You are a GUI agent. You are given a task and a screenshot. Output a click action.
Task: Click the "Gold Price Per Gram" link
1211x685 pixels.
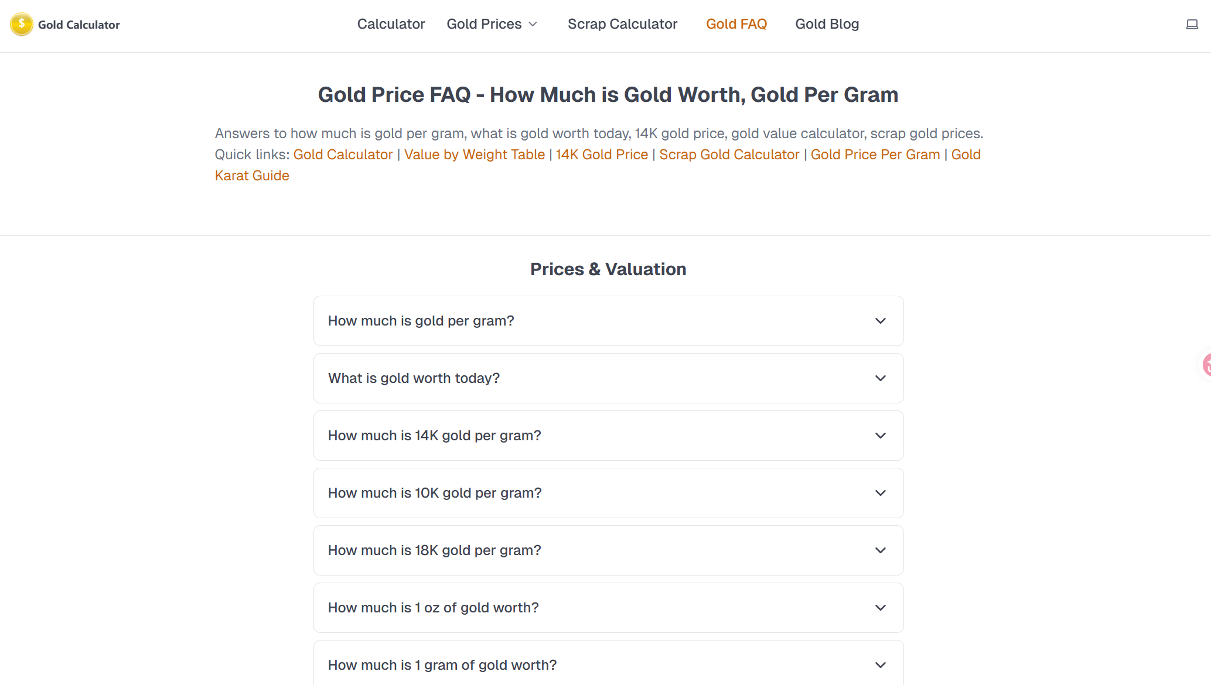(875, 155)
